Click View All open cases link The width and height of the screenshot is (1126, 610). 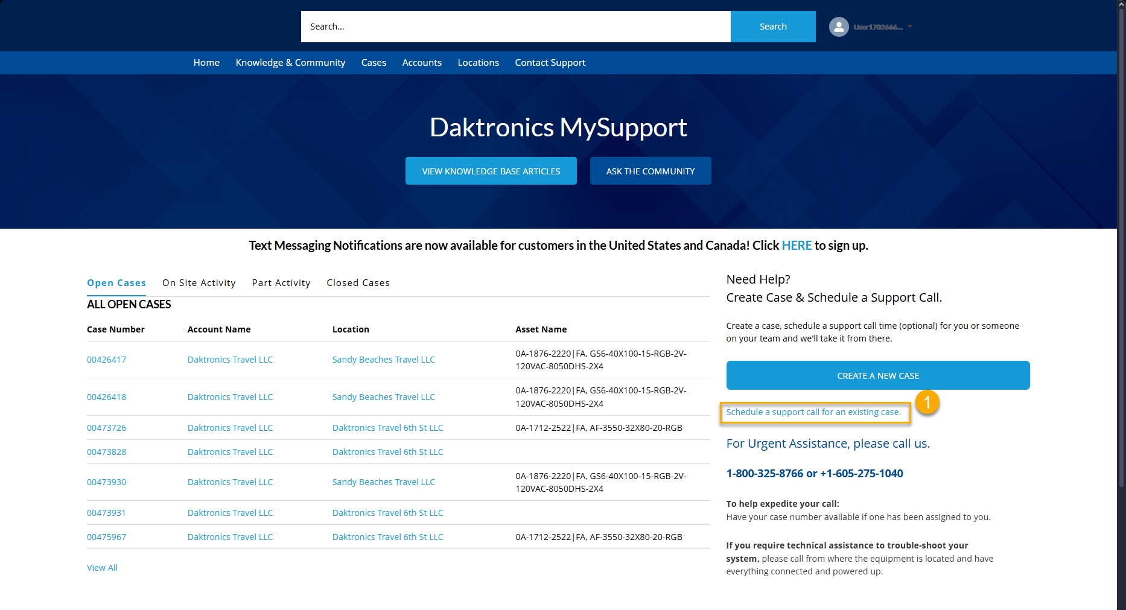(102, 568)
